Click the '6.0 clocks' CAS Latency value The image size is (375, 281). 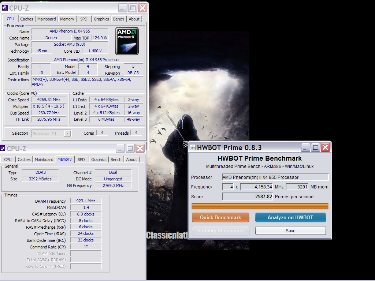tap(86, 214)
